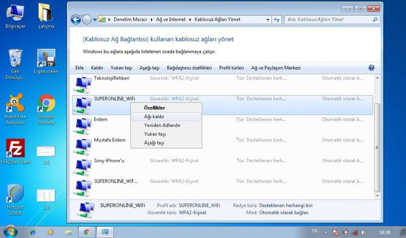The width and height of the screenshot is (406, 238).
Task: Click Aşağı taşı in the toolbar
Action: click(x=149, y=68)
